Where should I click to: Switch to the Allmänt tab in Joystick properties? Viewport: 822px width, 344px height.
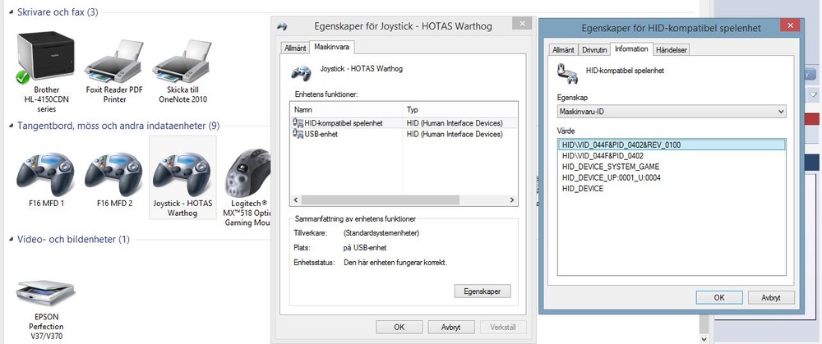click(x=294, y=48)
